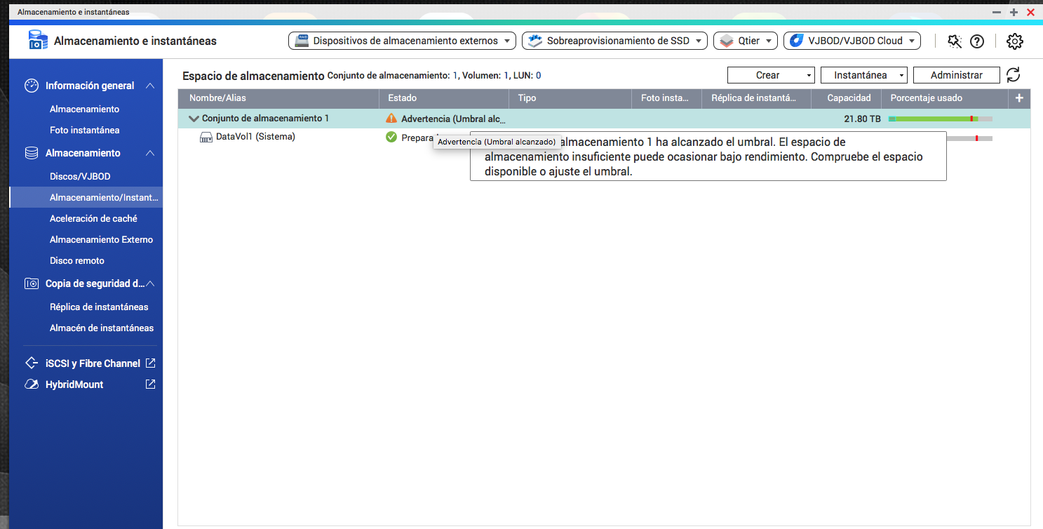The height and width of the screenshot is (529, 1043).
Task: Click the settings gear icon
Action: pyautogui.click(x=1014, y=41)
